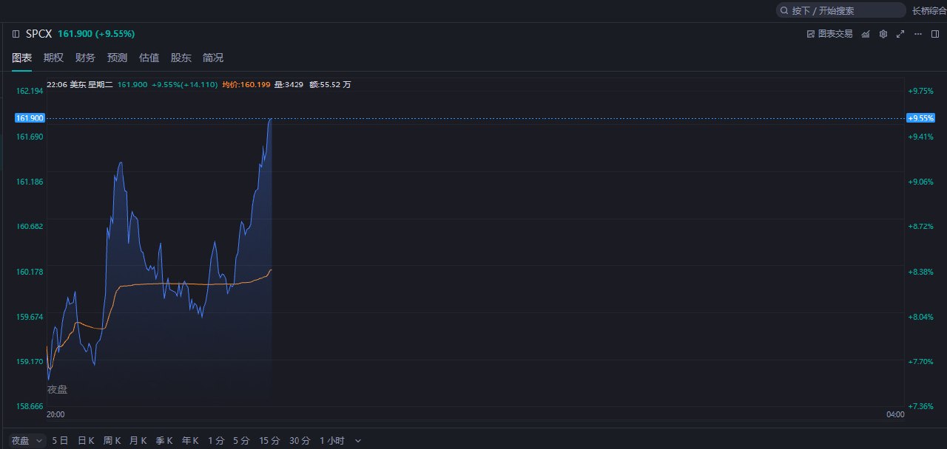The height and width of the screenshot is (449, 947).
Task: Click the 162.194 top price label
Action: 30,91
